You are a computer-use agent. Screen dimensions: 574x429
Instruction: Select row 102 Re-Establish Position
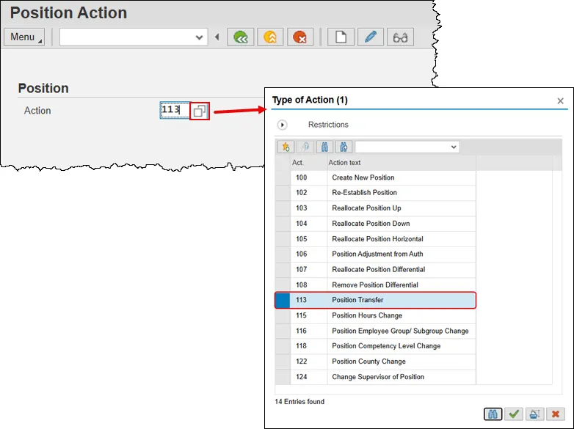[376, 193]
